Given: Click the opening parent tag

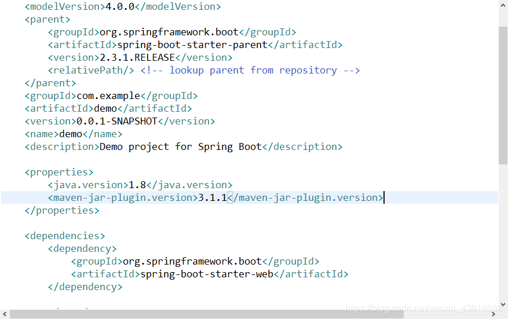Looking at the screenshot, I should (x=47, y=20).
